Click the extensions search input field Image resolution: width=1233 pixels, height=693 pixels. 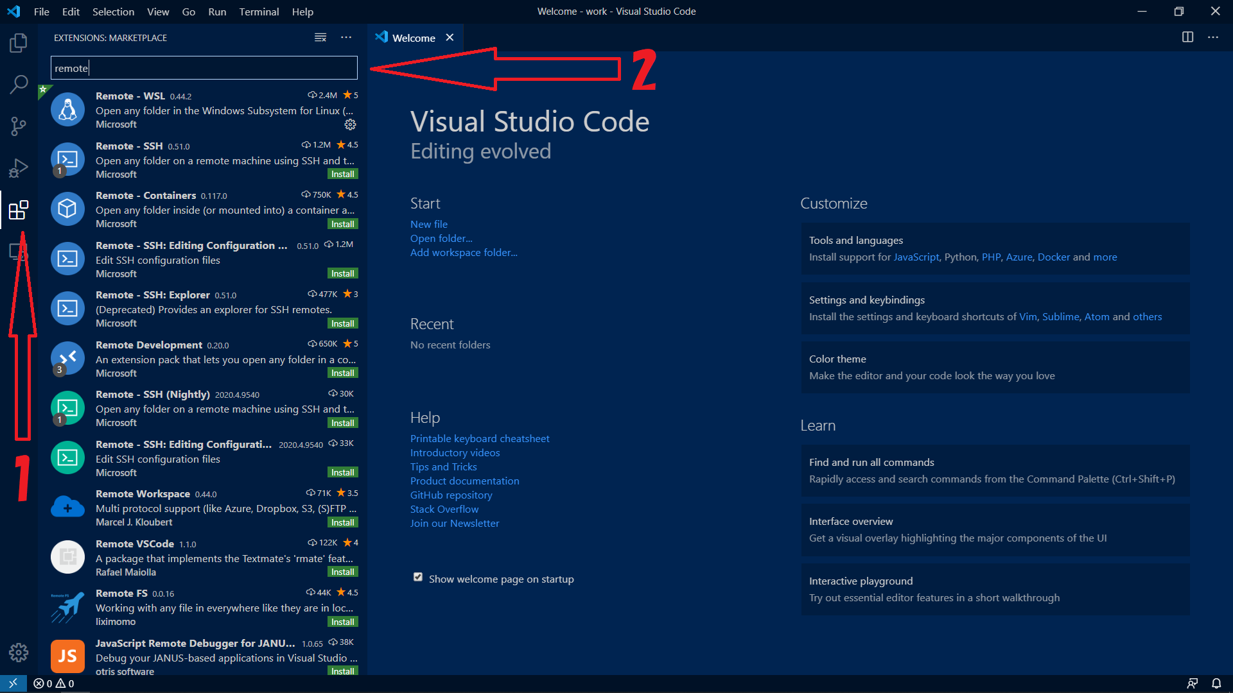204,67
